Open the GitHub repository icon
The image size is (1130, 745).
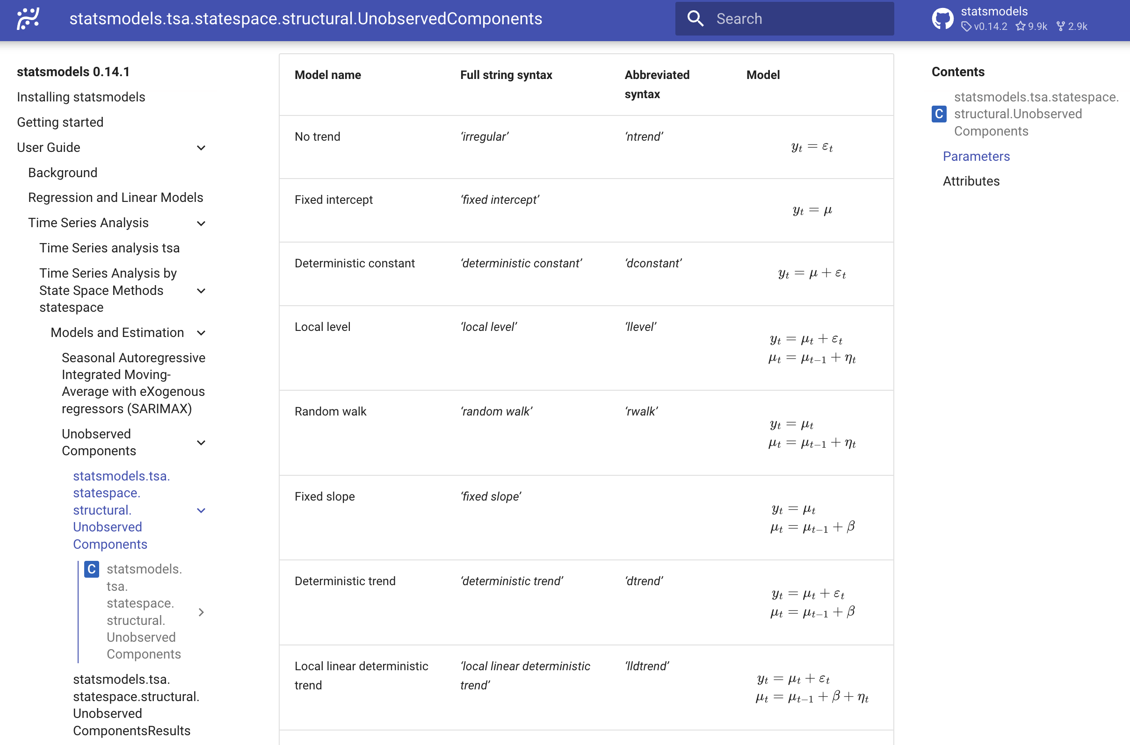[x=942, y=19]
